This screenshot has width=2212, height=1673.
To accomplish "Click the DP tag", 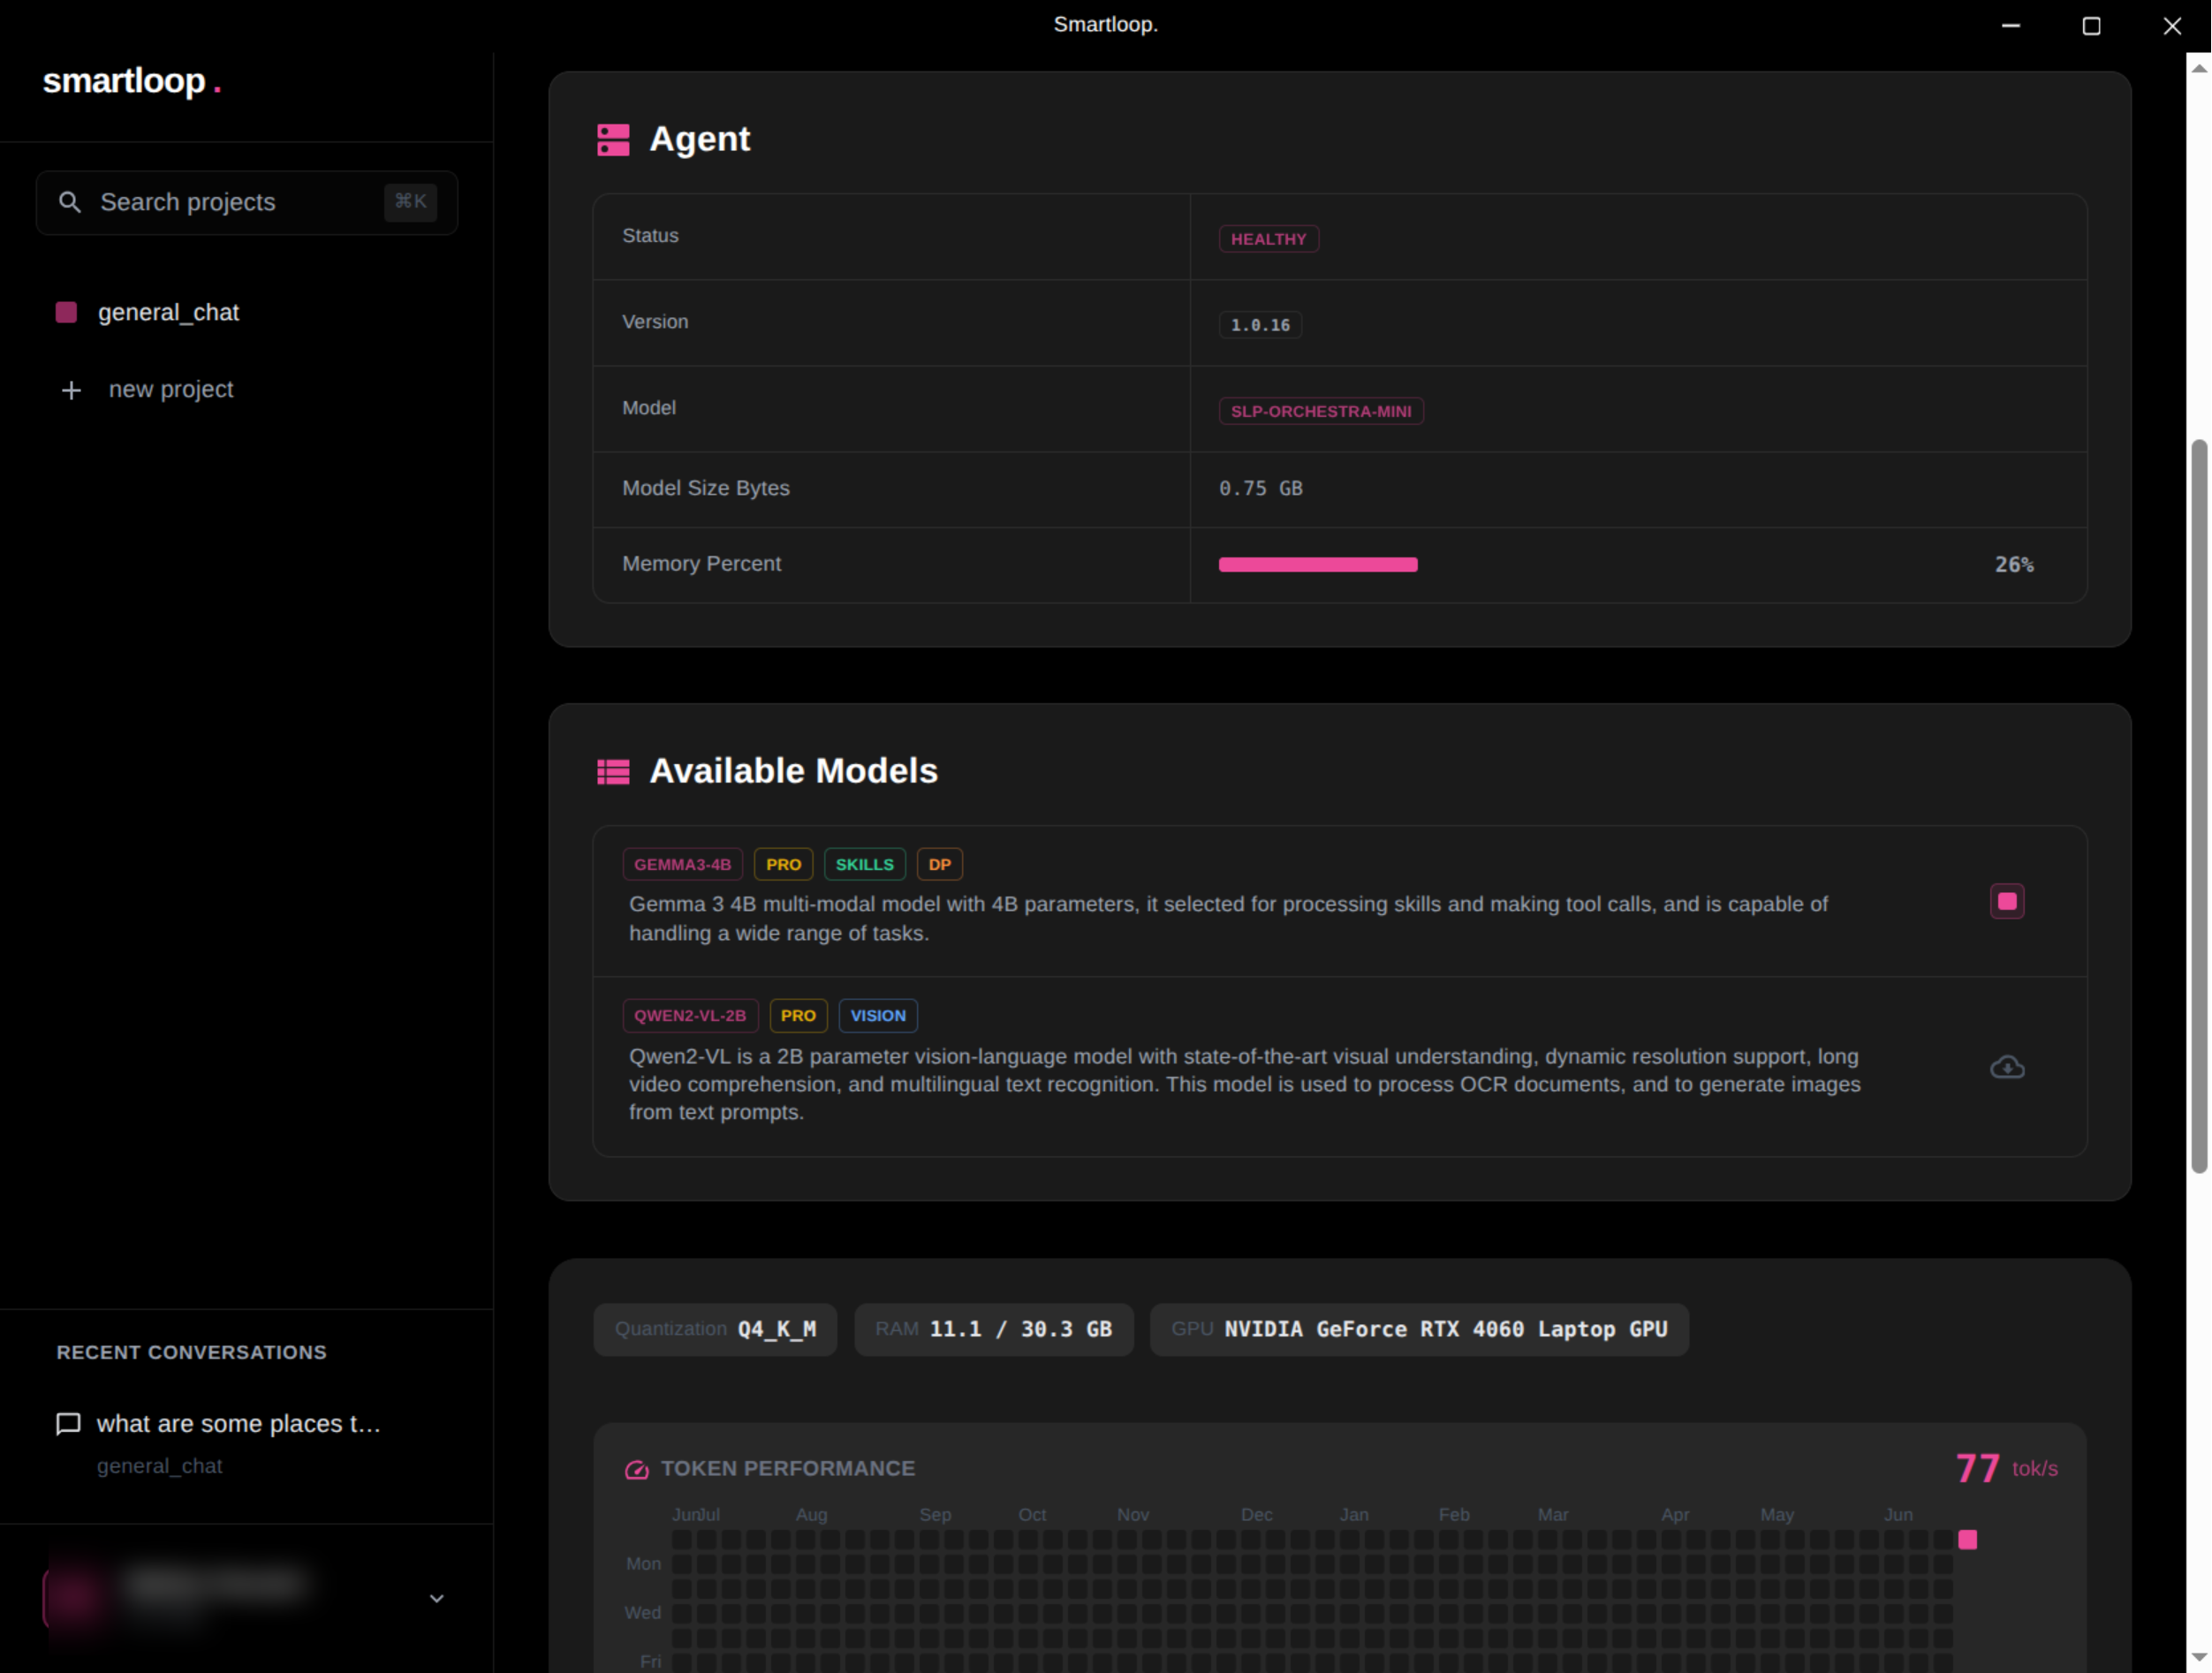I will point(939,864).
